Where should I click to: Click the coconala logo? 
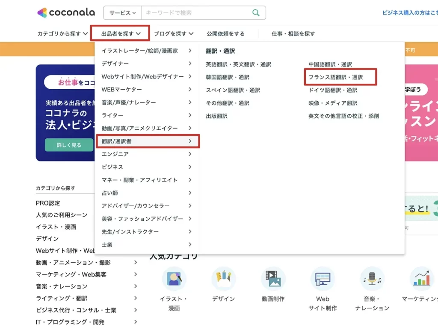click(66, 12)
